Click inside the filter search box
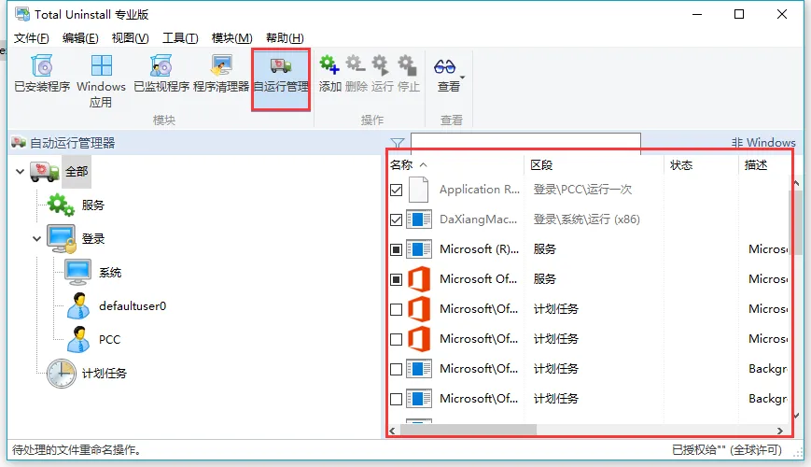This screenshot has width=811, height=467. pyautogui.click(x=525, y=142)
